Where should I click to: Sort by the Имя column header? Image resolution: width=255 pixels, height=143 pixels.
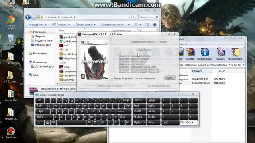pos(62,31)
